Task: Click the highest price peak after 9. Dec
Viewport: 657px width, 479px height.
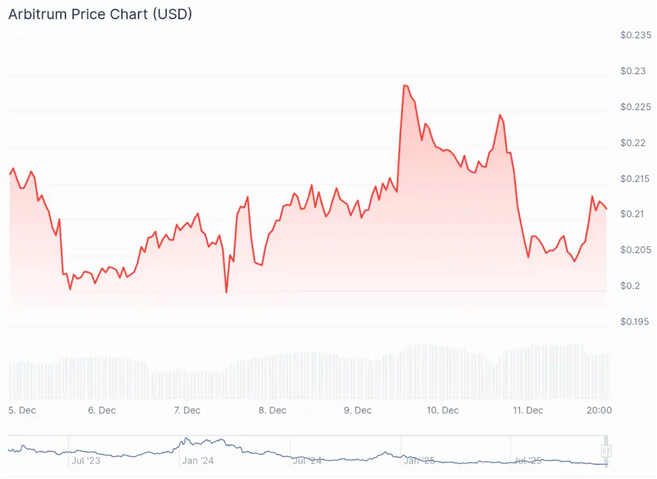Action: (x=405, y=85)
